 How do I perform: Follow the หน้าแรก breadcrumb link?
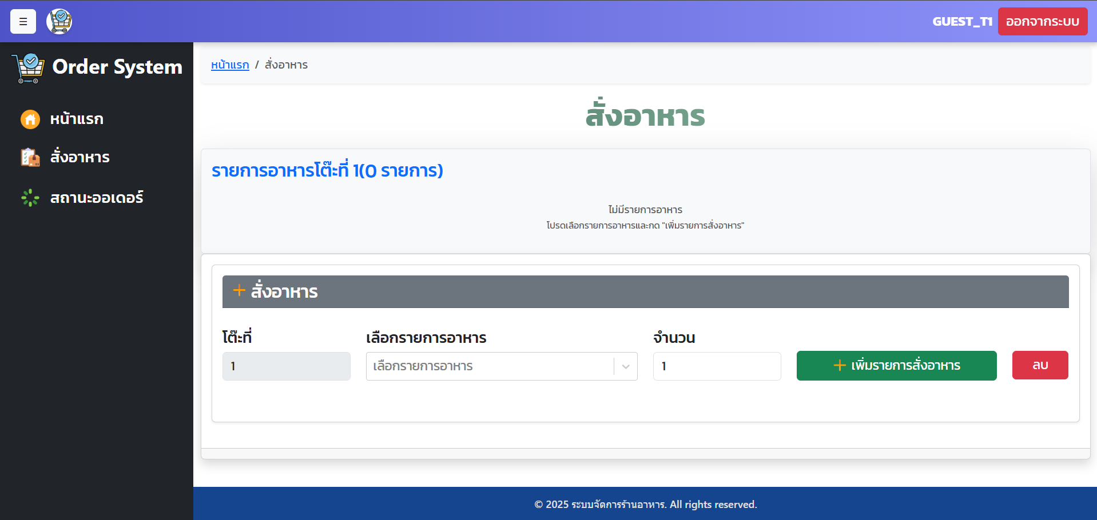click(230, 65)
